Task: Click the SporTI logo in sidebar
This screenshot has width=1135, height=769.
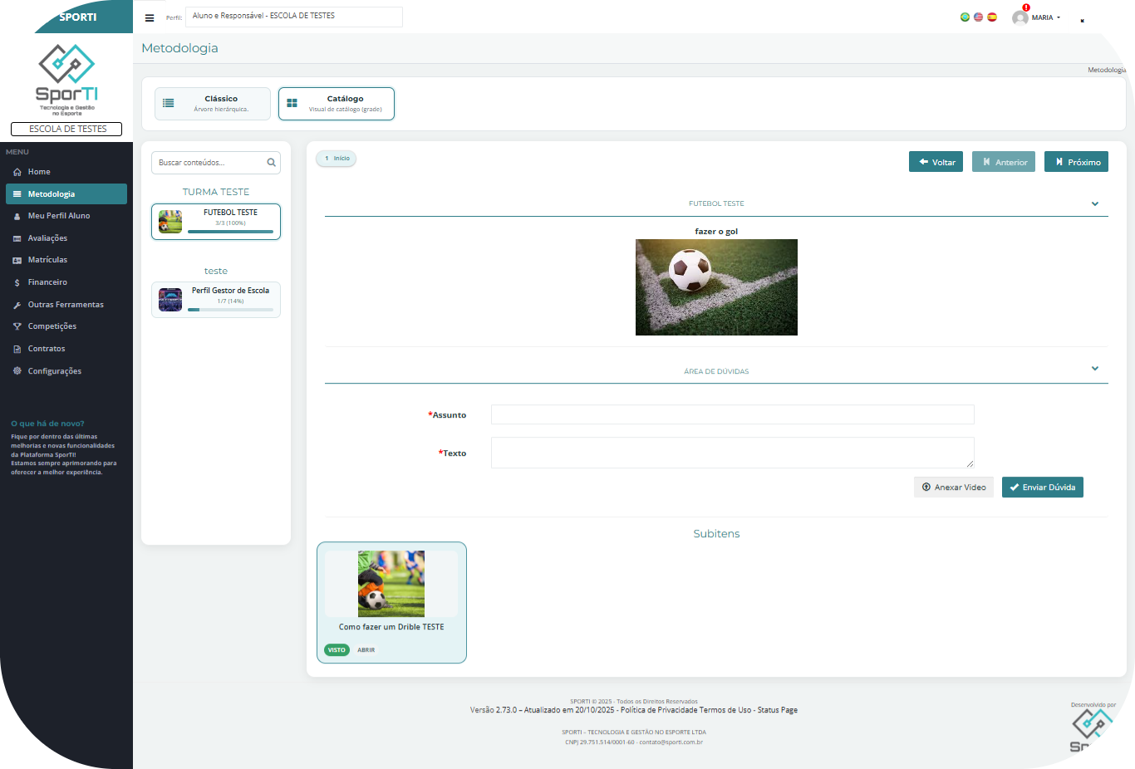Action: (x=66, y=80)
